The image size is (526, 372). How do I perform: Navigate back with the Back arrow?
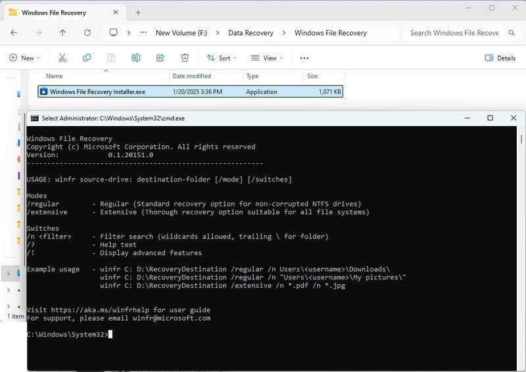(14, 33)
